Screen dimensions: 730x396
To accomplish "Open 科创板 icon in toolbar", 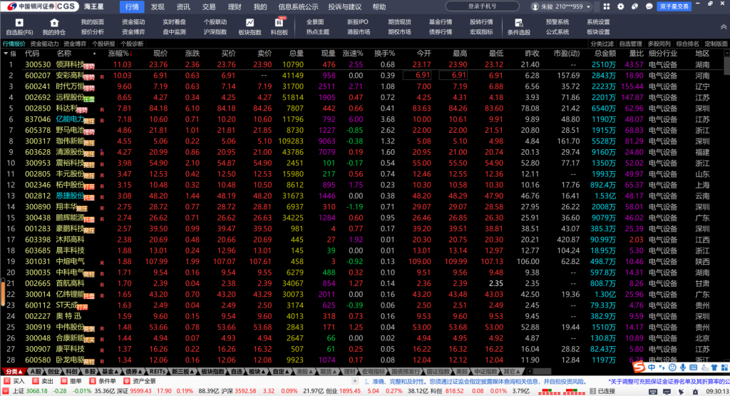I will pyautogui.click(x=279, y=27).
